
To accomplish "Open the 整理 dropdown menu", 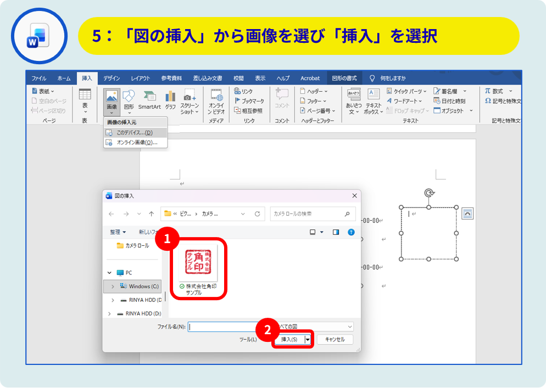I will pos(118,232).
